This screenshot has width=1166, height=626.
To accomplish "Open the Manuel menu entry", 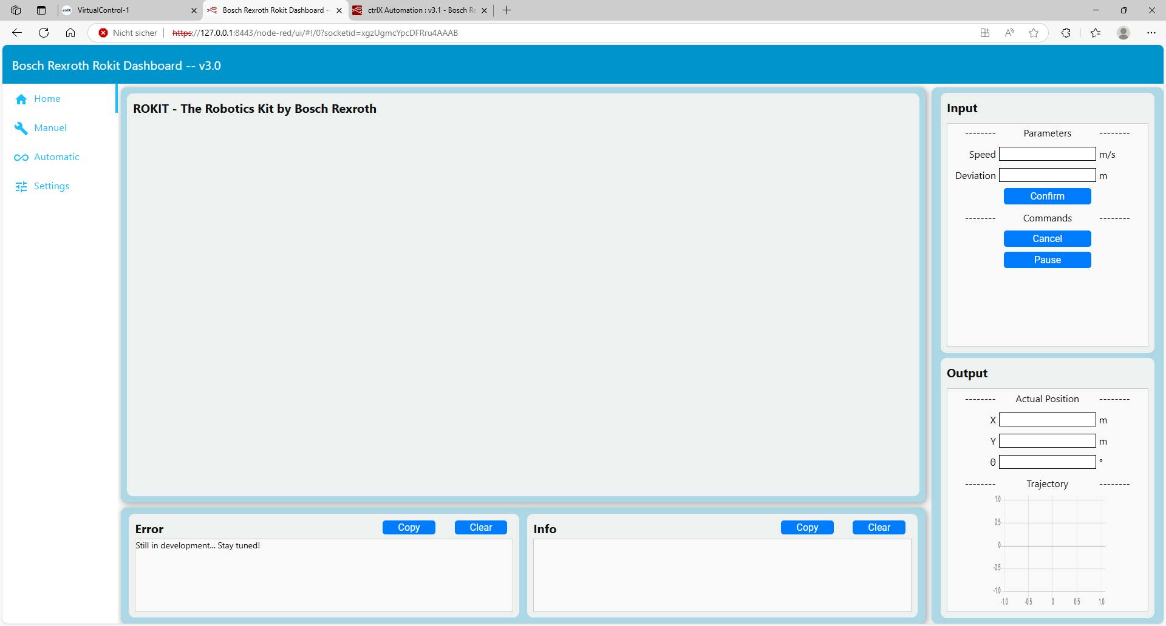I will click(60, 128).
